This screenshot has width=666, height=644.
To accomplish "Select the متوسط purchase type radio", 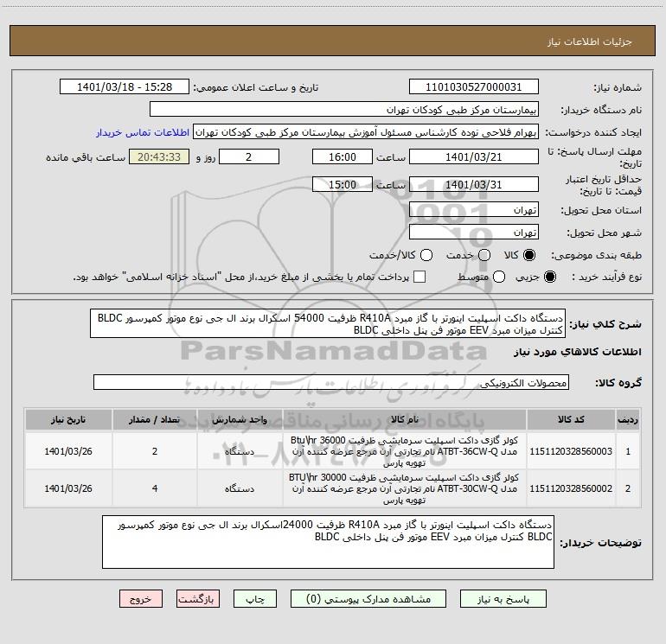I will (x=499, y=277).
